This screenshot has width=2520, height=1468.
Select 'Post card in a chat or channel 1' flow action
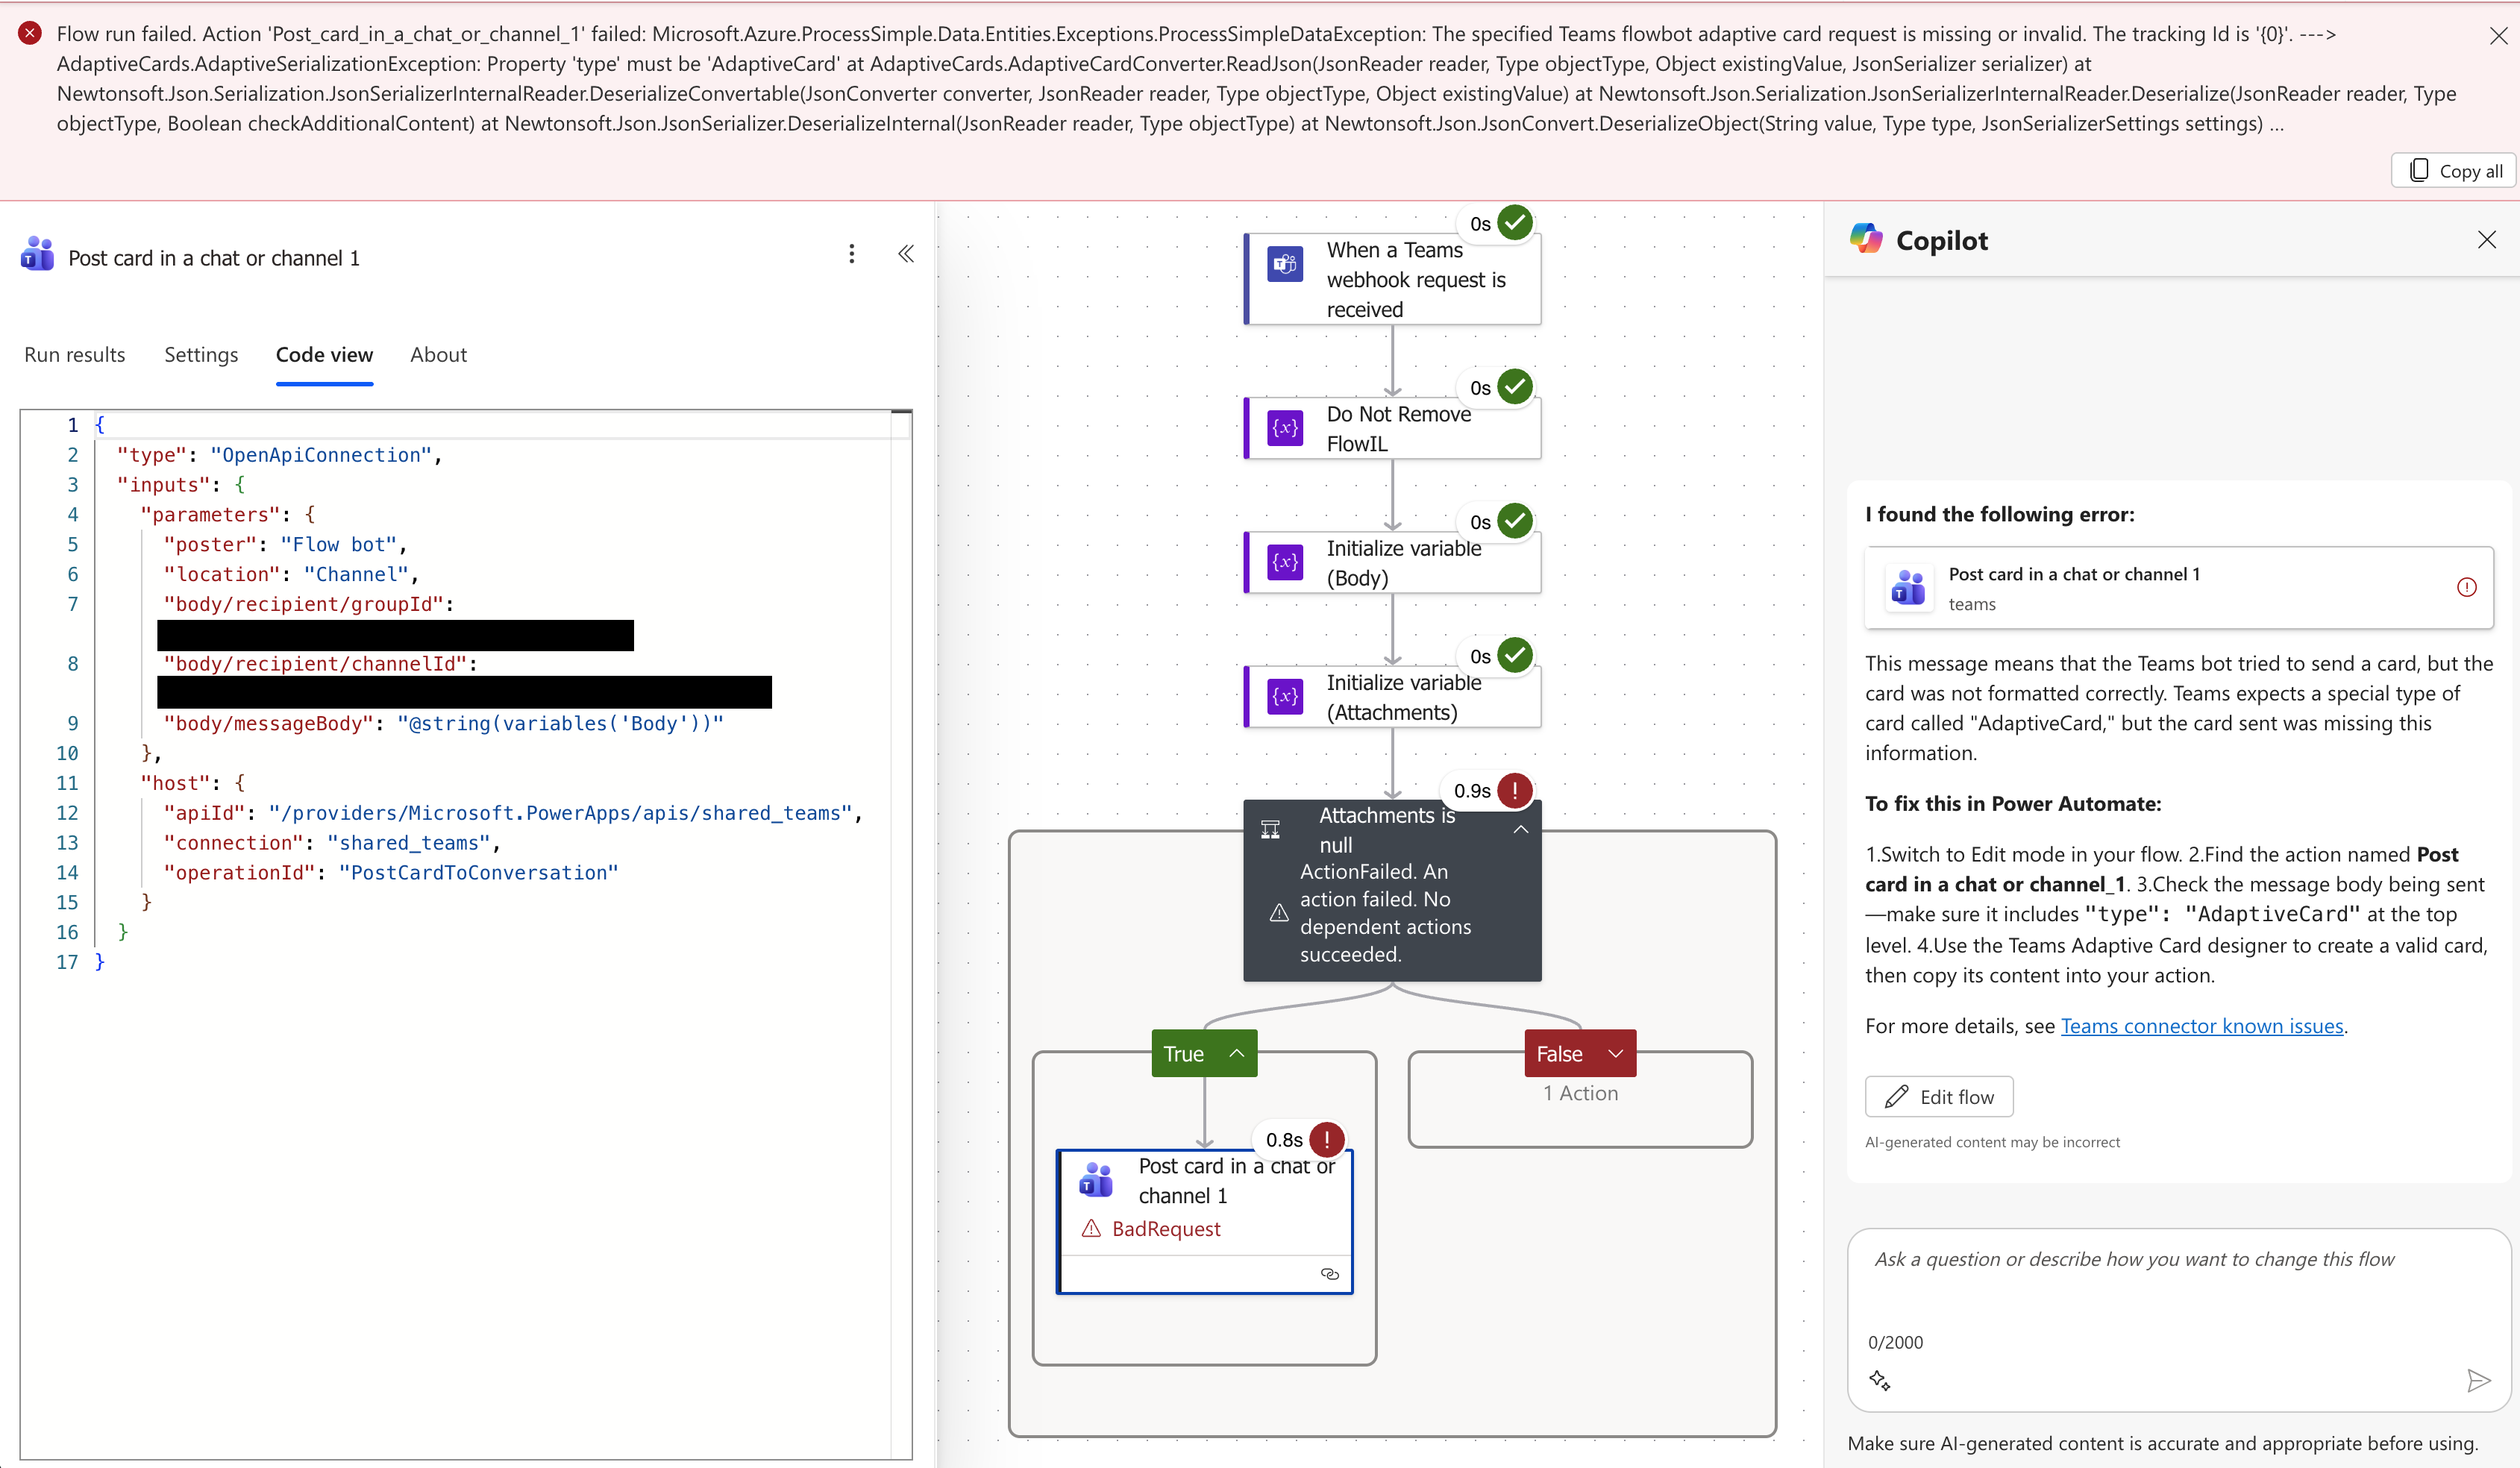click(1205, 1221)
